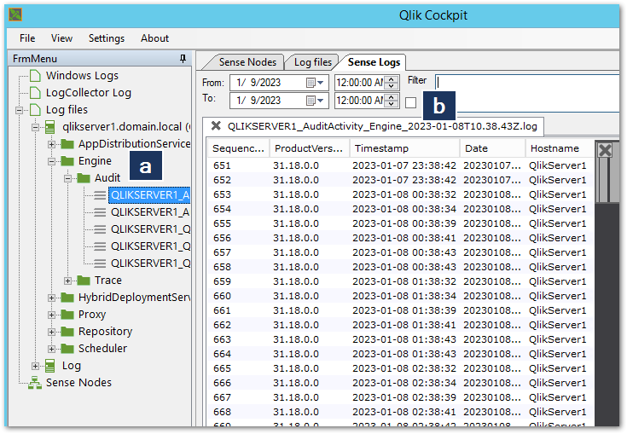Sort by the Hostname column header
Viewport: 627px width, 434px height.
point(560,148)
